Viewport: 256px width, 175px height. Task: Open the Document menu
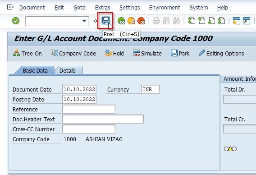[x=32, y=8]
